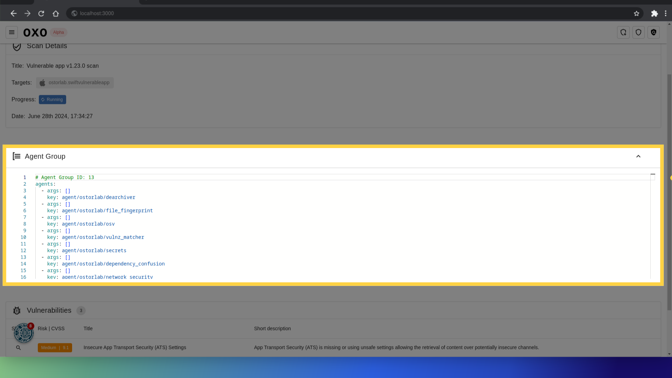The image size is (672, 378).
Task: Open the OXO hamburger navigation menu
Action: pyautogui.click(x=12, y=32)
